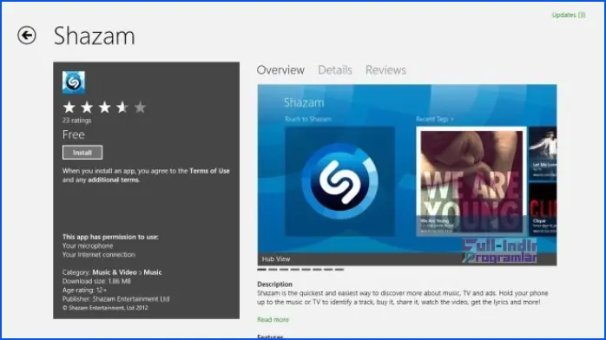
Task: Click the star rating display
Action: (x=104, y=108)
